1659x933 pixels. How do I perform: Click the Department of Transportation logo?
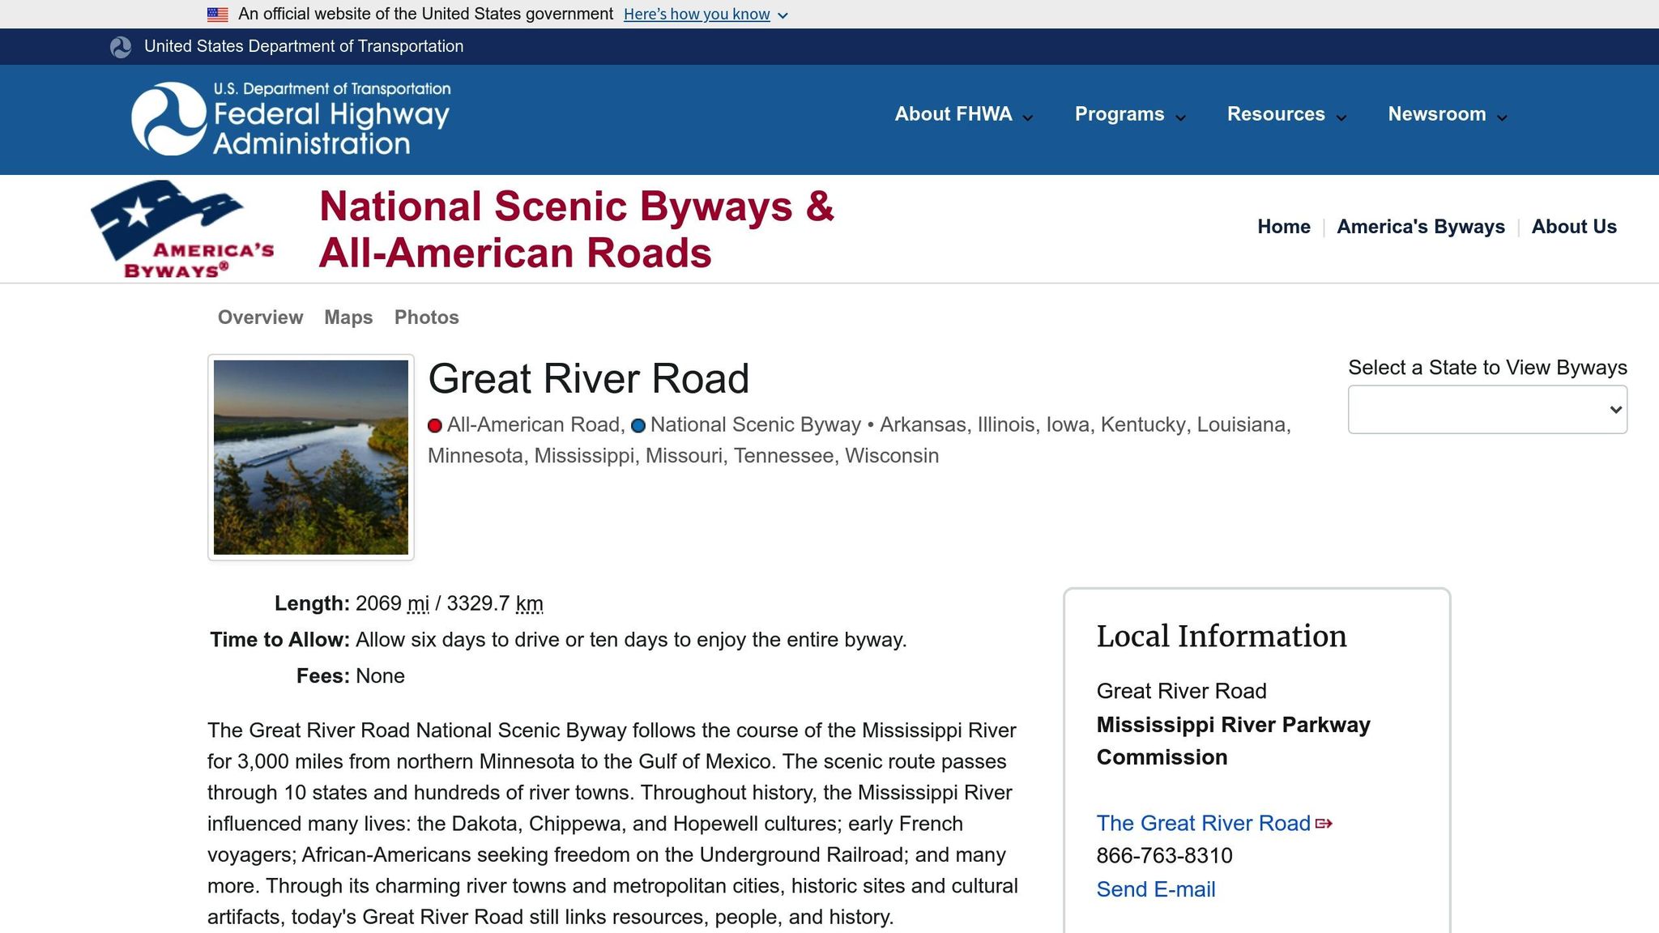120,46
